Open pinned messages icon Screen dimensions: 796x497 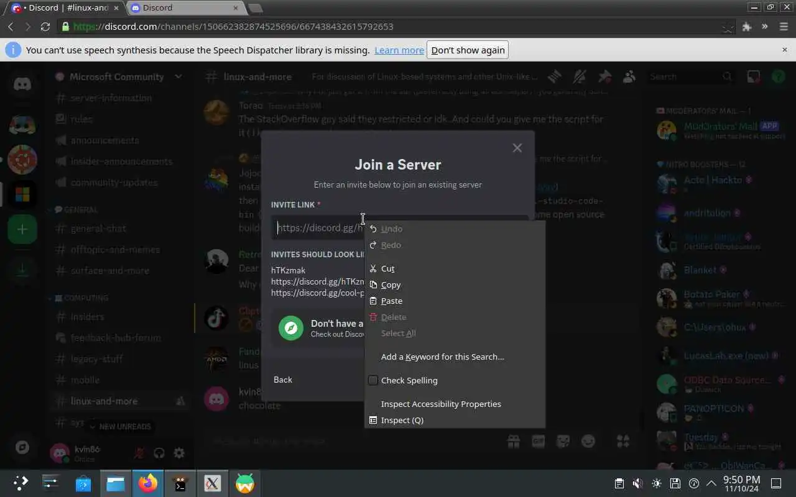click(x=604, y=77)
